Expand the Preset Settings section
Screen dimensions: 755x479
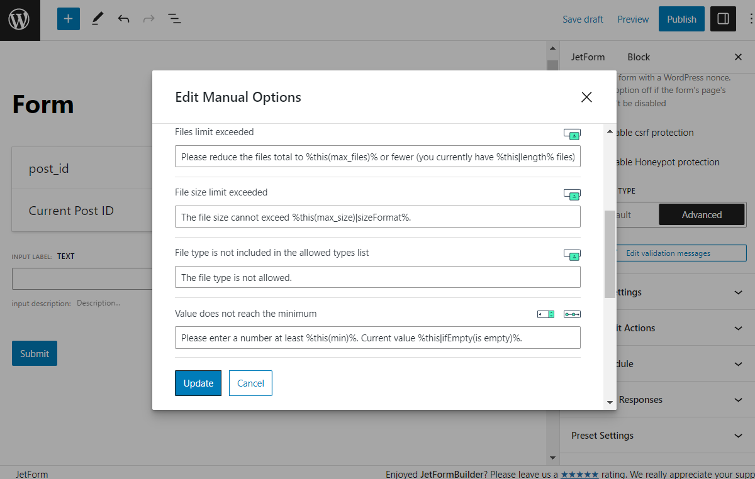pyautogui.click(x=738, y=436)
